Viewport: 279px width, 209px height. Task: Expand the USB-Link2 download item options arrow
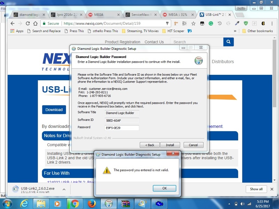coord(64,189)
